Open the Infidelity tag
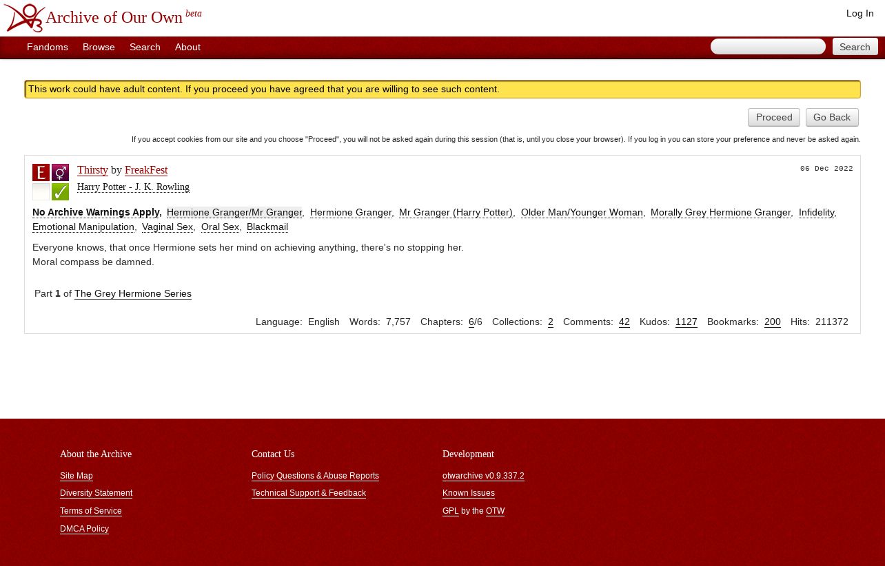The height and width of the screenshot is (566, 885). [x=817, y=212]
